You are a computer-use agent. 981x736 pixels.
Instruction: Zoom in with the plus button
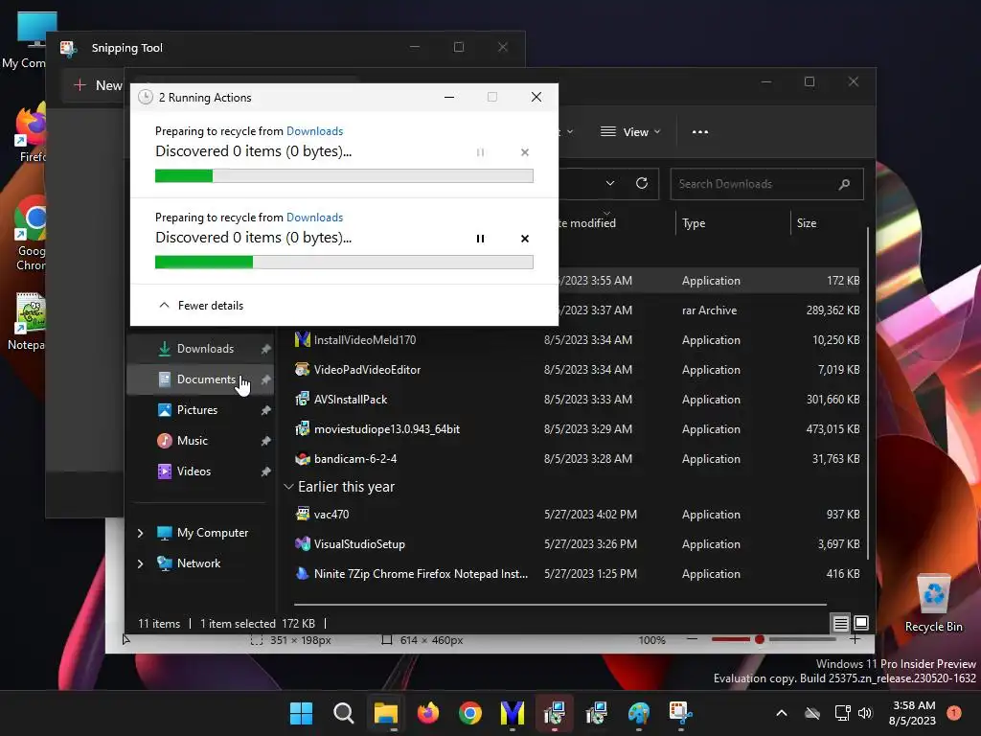[x=855, y=639]
